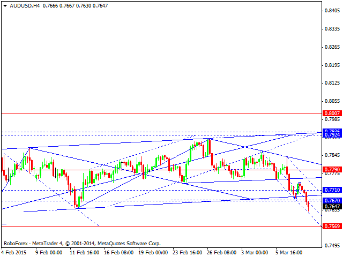Viewport: 343px width, 257px height.
Task: Click the 0.8405 price scale value
Action: point(332,11)
